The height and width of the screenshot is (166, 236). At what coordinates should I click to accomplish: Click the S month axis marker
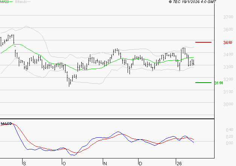pos(24,164)
